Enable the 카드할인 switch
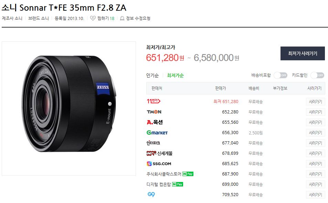Viewport: 328px width, 203px height. click(x=317, y=75)
